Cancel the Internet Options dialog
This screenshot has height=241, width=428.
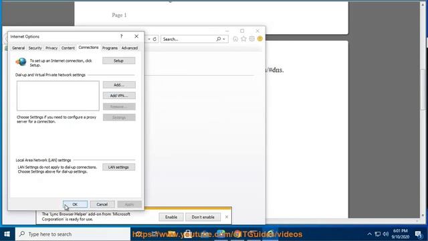[x=102, y=204]
